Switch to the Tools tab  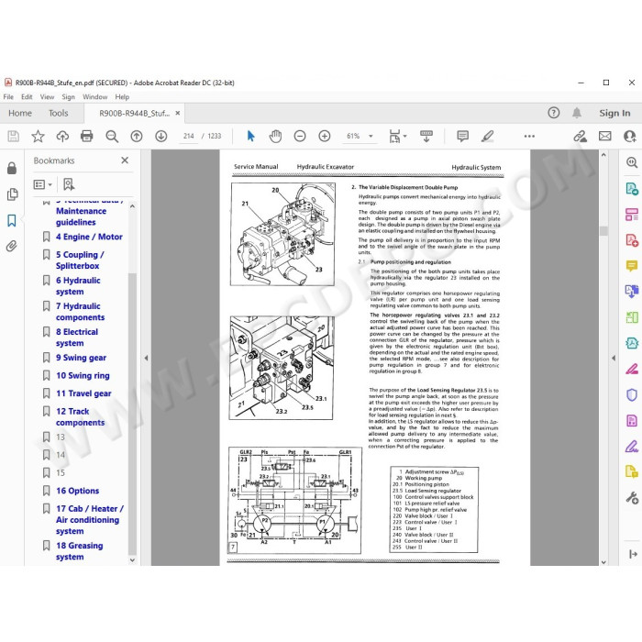[58, 113]
